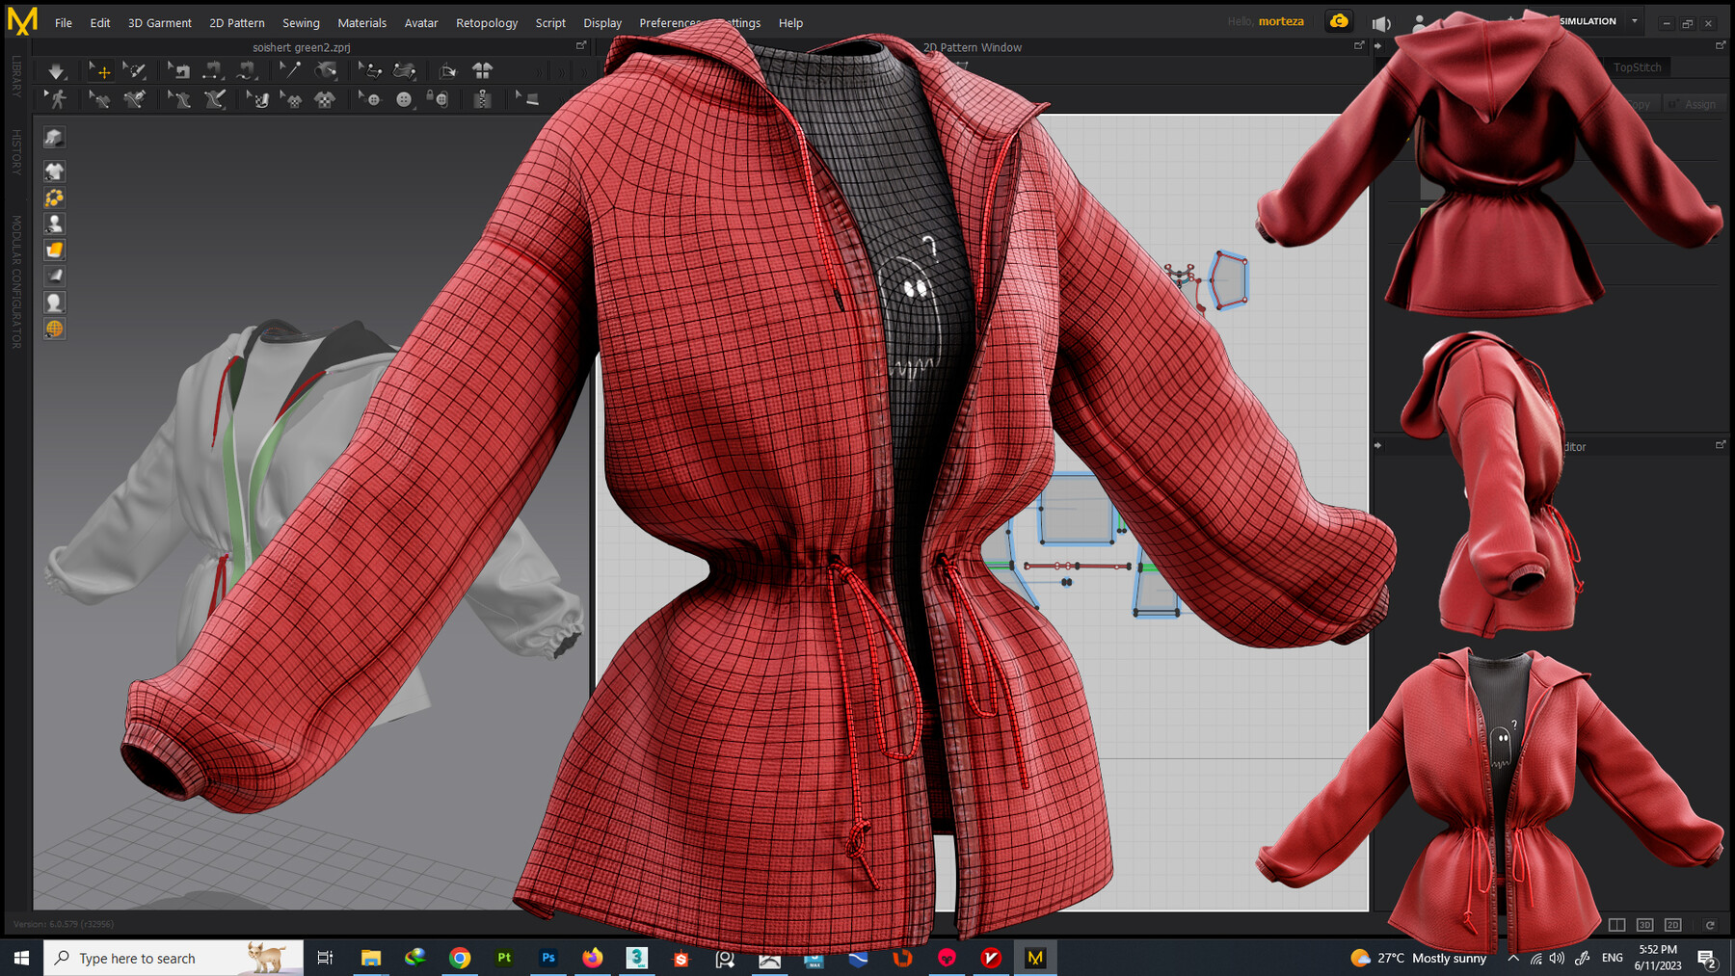Open the Script menu

[550, 23]
